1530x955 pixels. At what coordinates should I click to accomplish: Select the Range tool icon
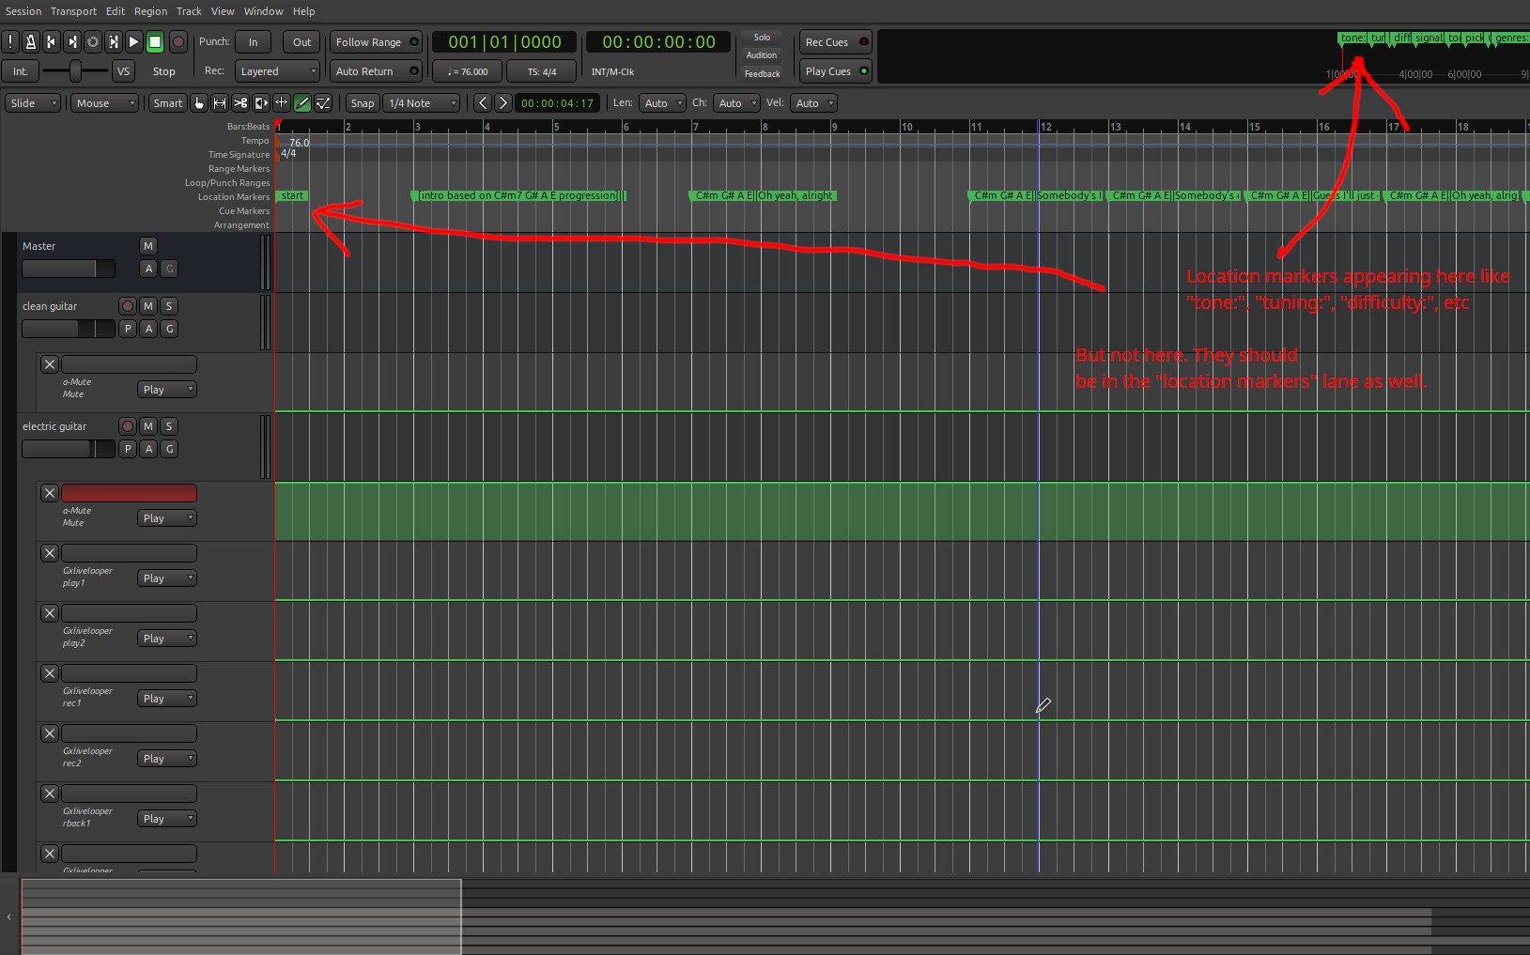220,103
